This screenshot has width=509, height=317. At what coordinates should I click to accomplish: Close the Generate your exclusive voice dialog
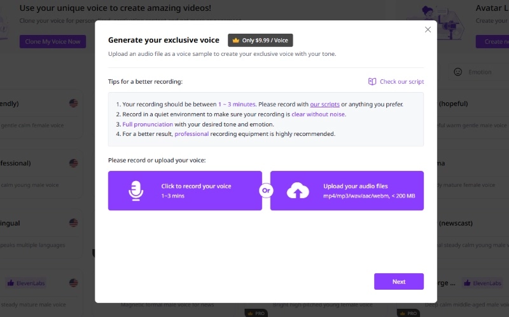pos(428,29)
